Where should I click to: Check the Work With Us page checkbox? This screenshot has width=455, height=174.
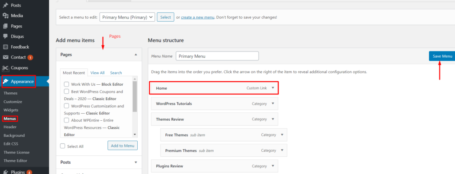click(x=67, y=84)
